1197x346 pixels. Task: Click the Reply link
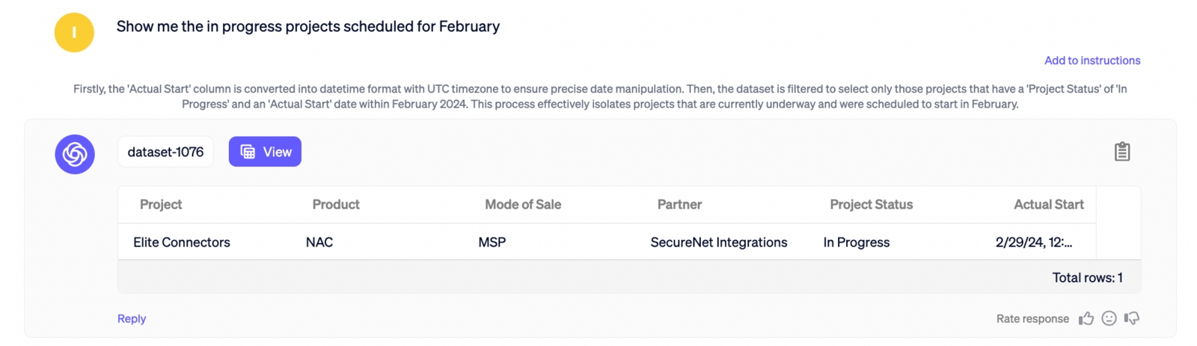(132, 318)
